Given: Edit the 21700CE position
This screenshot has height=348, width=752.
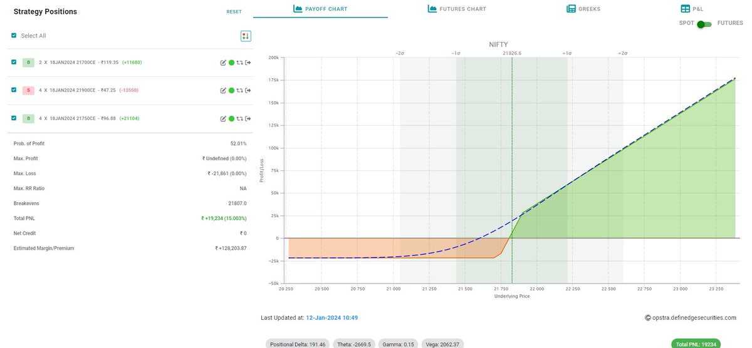Looking at the screenshot, I should tap(223, 63).
